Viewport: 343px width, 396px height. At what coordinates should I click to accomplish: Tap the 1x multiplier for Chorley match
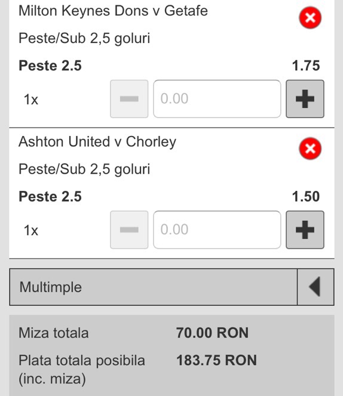pos(31,230)
